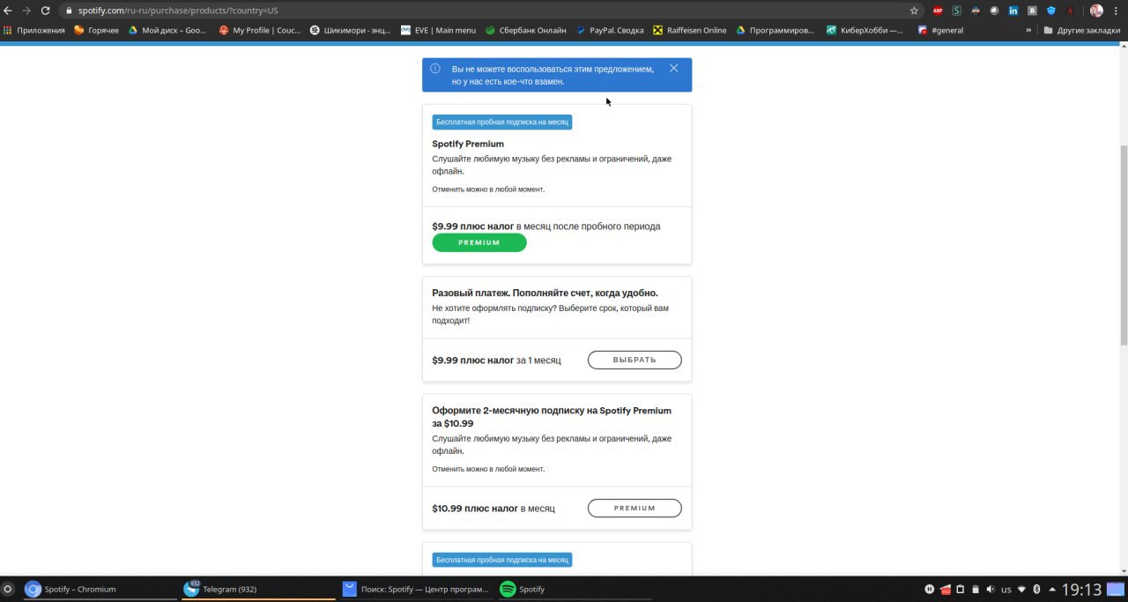
Task: Open the blue shield extension icon
Action: tap(1050, 11)
